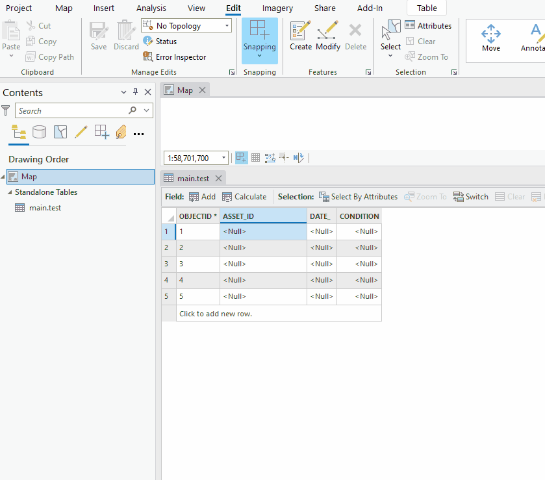
Task: Click the Save edits icon
Action: point(98,31)
